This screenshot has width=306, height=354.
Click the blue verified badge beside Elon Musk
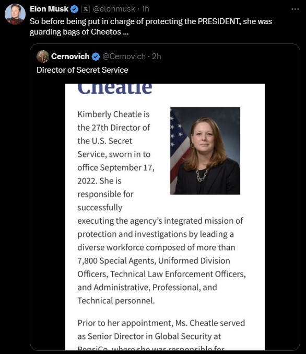coord(74,9)
